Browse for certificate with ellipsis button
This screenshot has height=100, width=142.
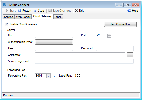pos(130,55)
